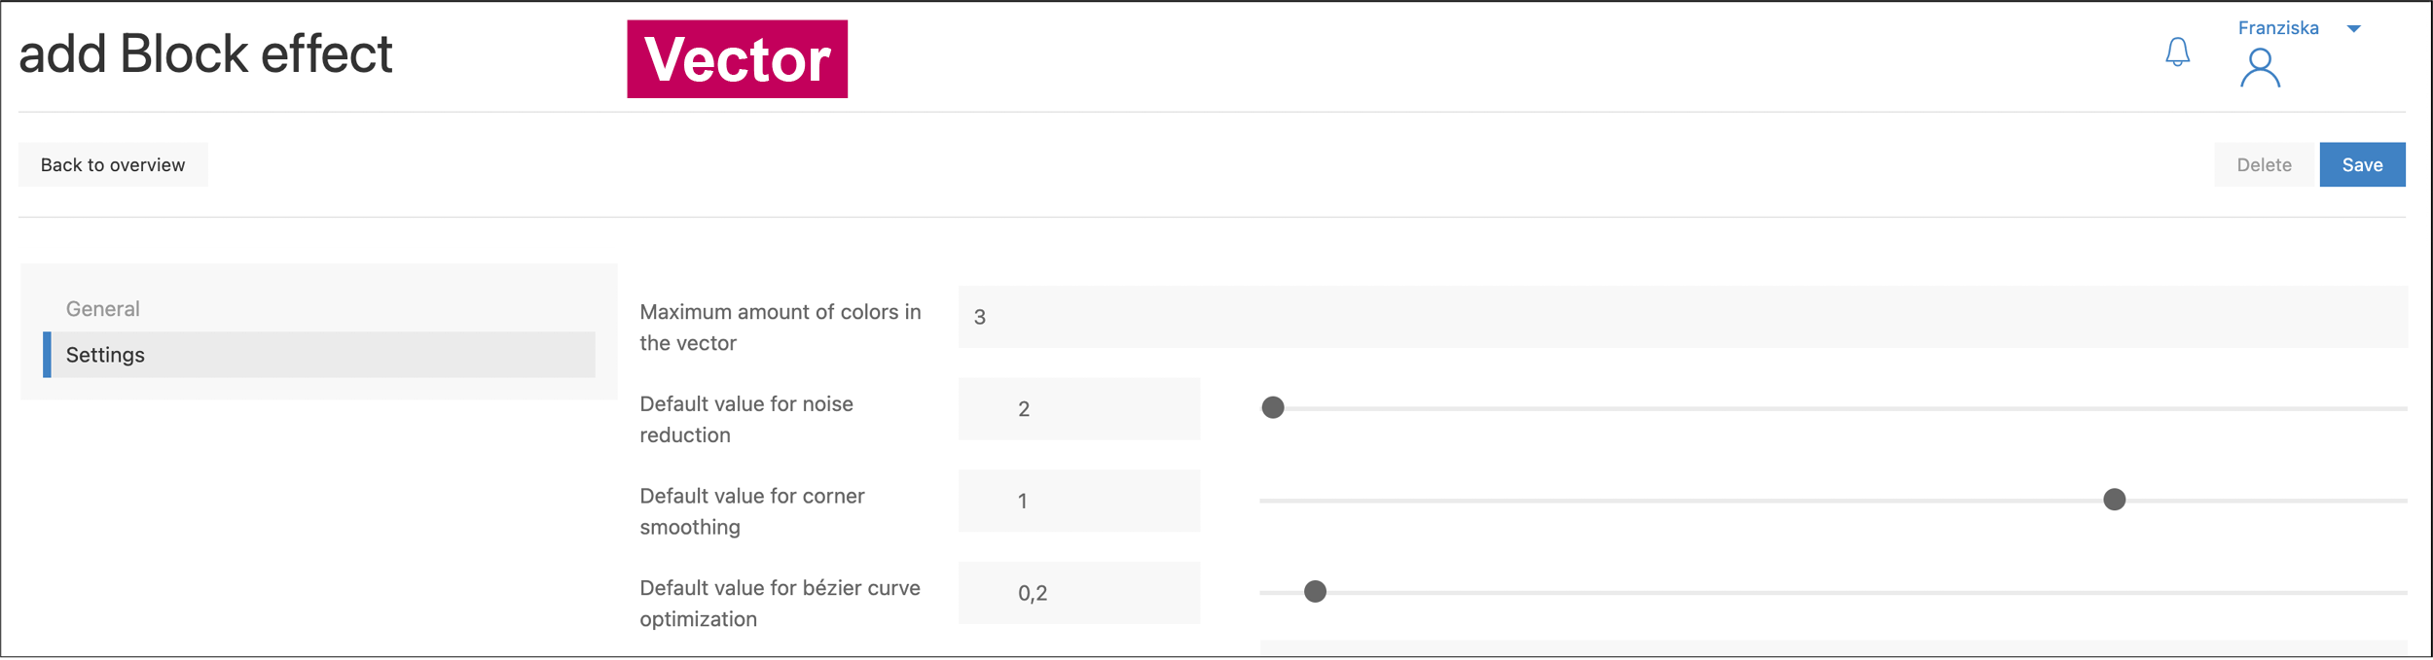Viewport: 2433px width, 660px height.
Task: Go back to overview
Action: [113, 165]
